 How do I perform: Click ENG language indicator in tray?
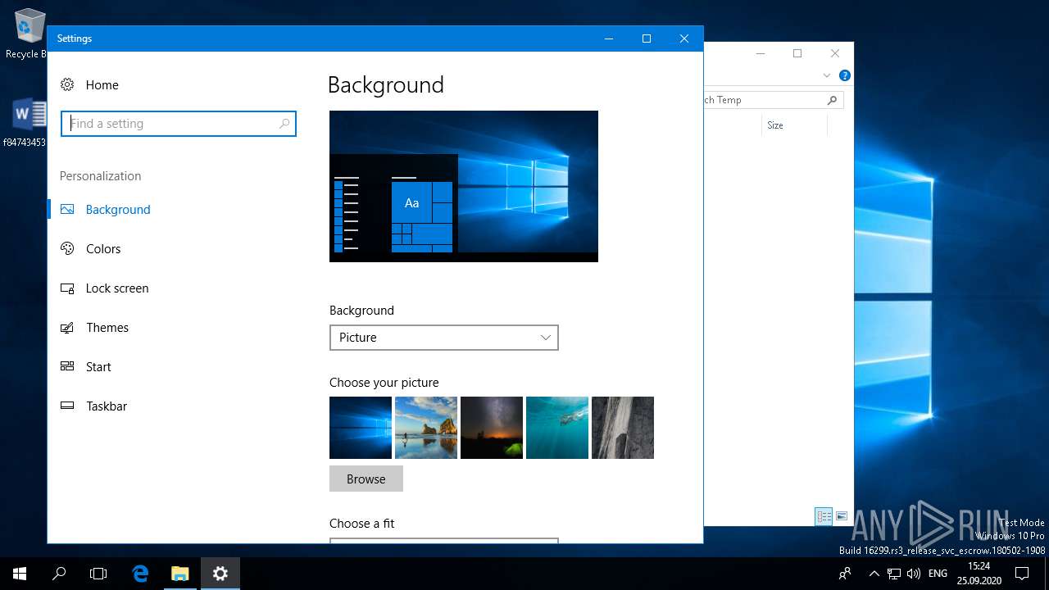938,574
